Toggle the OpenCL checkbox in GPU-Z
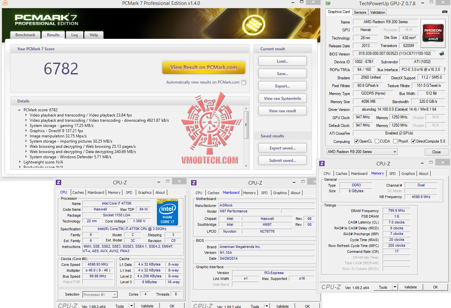The width and height of the screenshot is (451, 308). point(357,141)
